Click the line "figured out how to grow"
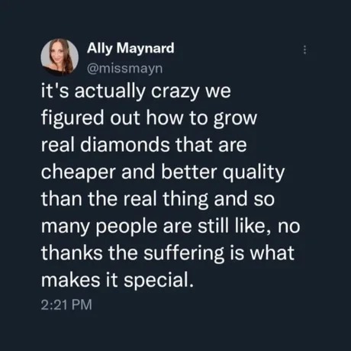Screen dimensions: 351x351 [149, 118]
